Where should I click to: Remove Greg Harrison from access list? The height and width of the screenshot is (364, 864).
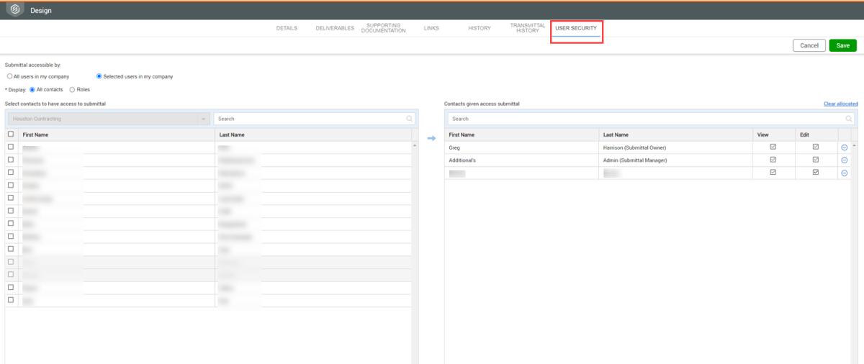[844, 147]
